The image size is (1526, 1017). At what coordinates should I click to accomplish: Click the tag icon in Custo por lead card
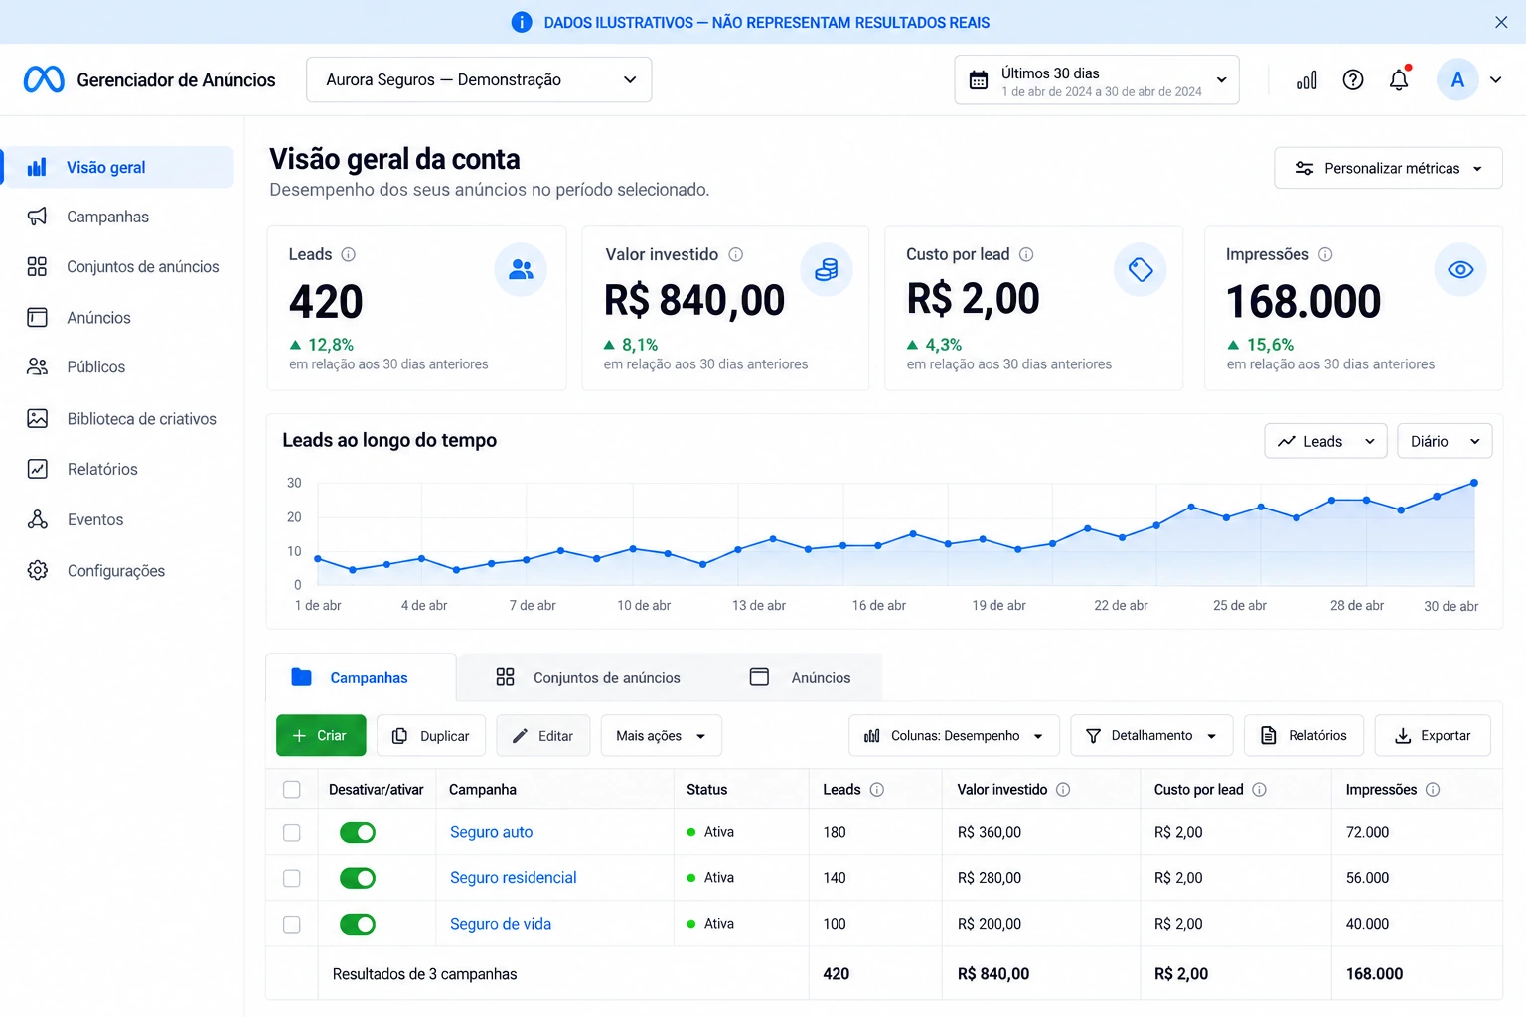[x=1141, y=269]
